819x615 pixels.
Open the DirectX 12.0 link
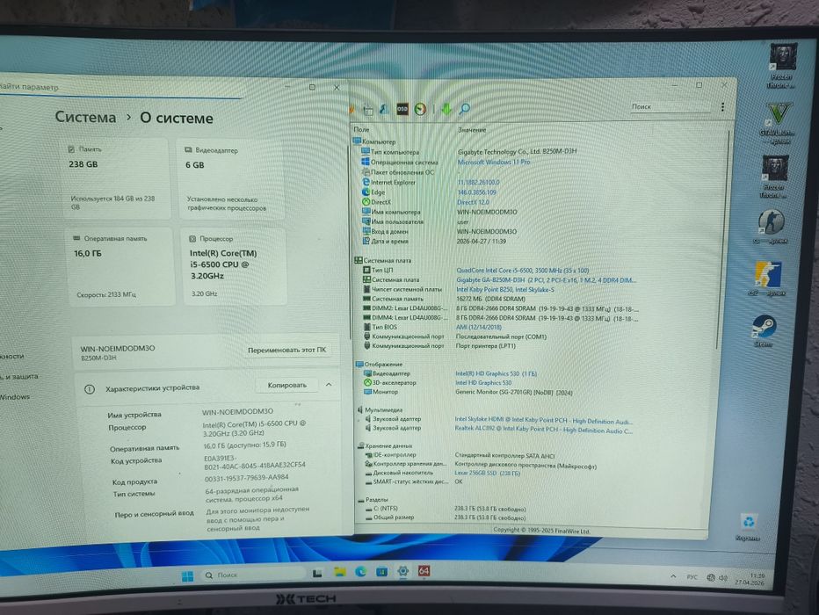point(473,202)
